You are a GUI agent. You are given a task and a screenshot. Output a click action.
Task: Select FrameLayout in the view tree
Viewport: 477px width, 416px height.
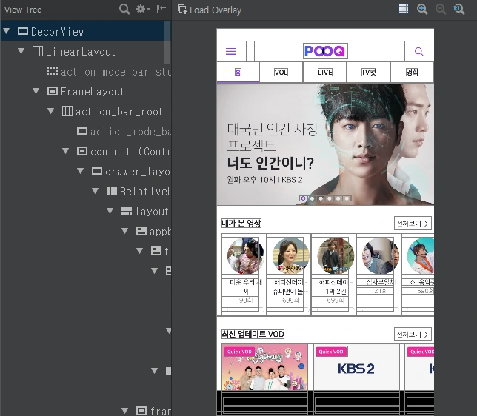tap(92, 92)
